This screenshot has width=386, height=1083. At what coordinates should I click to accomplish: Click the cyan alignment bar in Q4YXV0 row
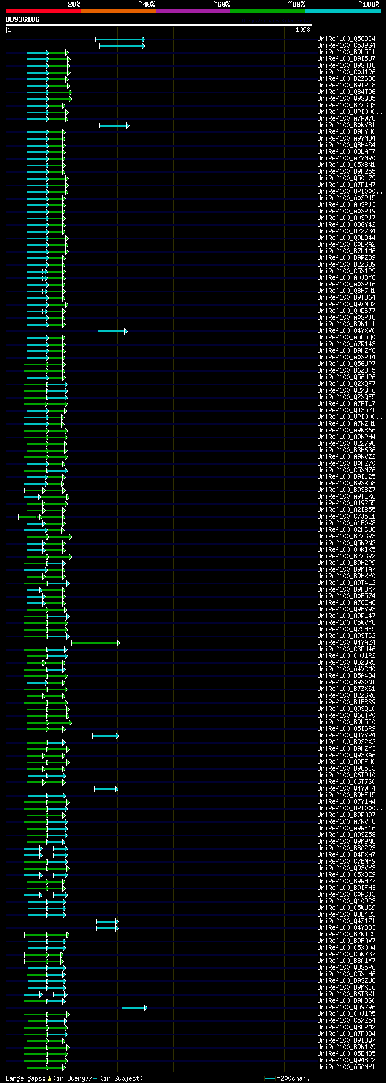click(113, 331)
